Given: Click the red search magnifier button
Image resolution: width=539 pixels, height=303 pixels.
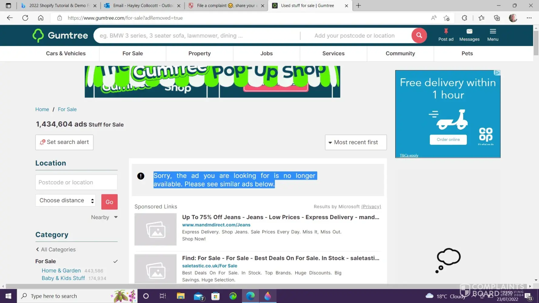Looking at the screenshot, I should (x=419, y=35).
